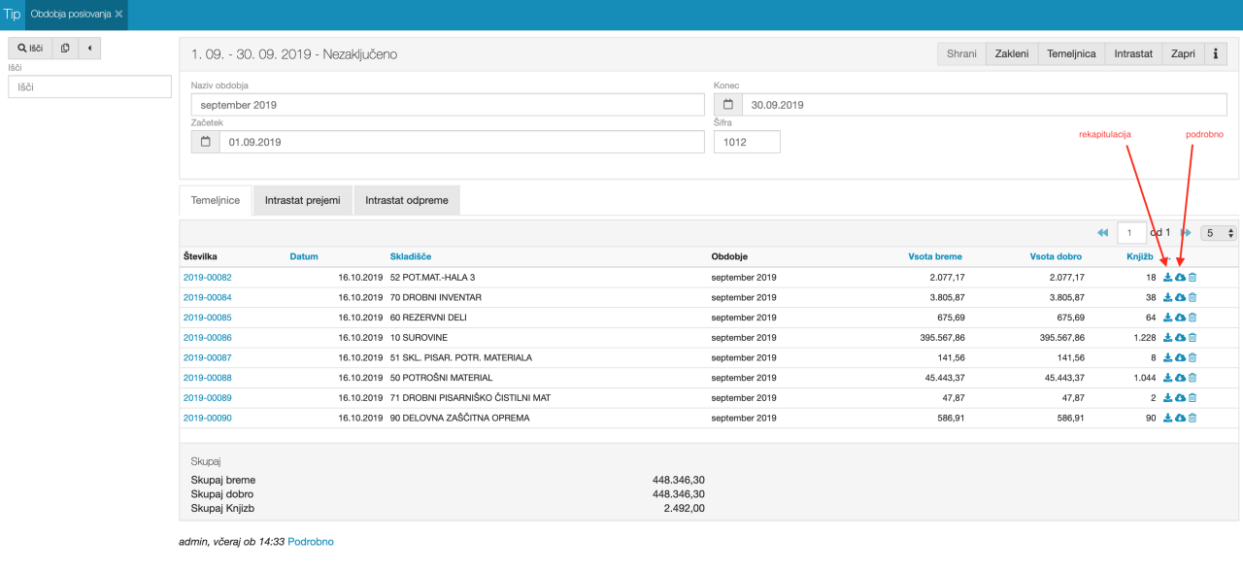Click cloud download icon for 2019-00084
Image resolution: width=1243 pixels, height=572 pixels.
tap(1180, 297)
